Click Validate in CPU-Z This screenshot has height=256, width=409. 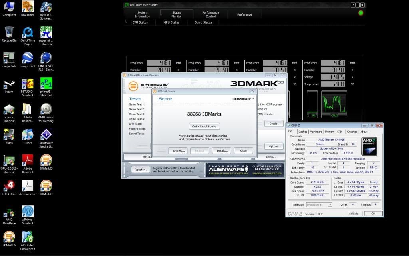[x=353, y=214]
